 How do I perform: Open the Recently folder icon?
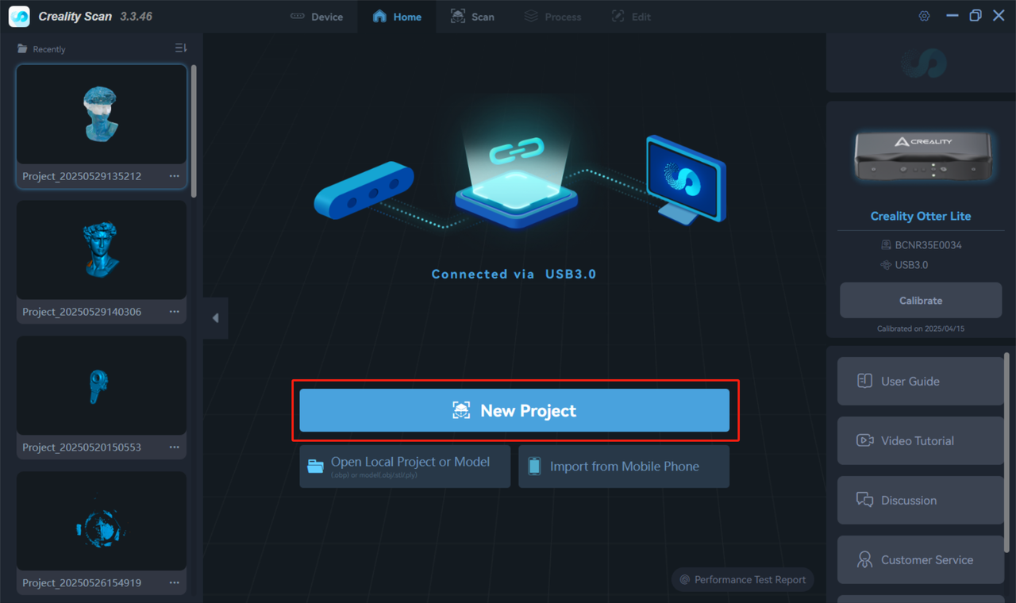(22, 49)
